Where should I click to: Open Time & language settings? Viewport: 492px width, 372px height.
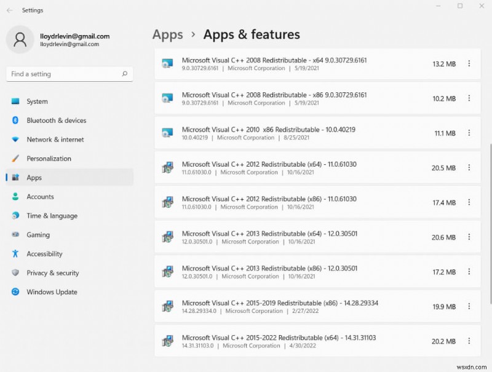[x=69, y=216]
